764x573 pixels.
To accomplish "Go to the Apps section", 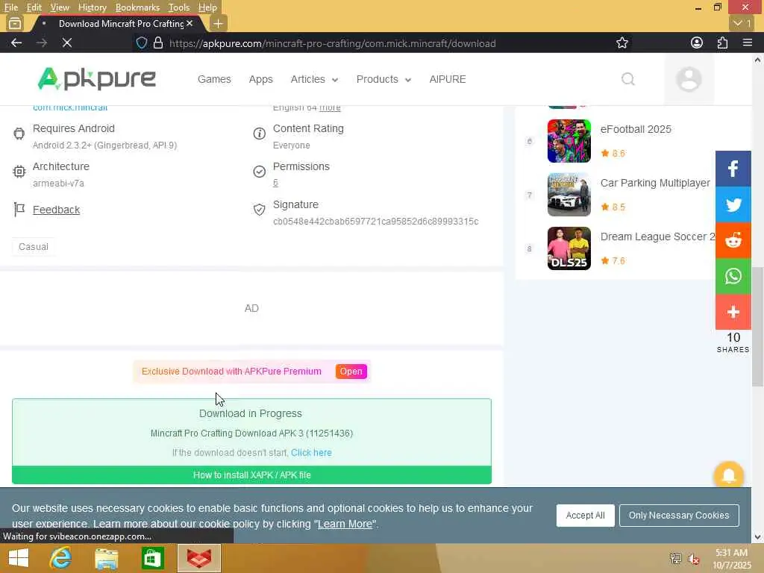I will click(260, 79).
